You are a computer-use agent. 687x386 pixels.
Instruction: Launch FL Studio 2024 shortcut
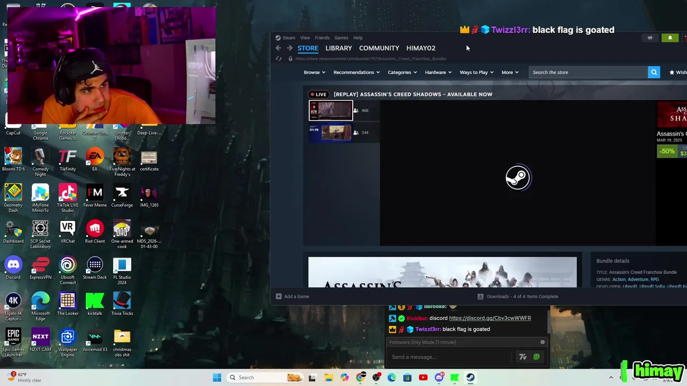[122, 271]
